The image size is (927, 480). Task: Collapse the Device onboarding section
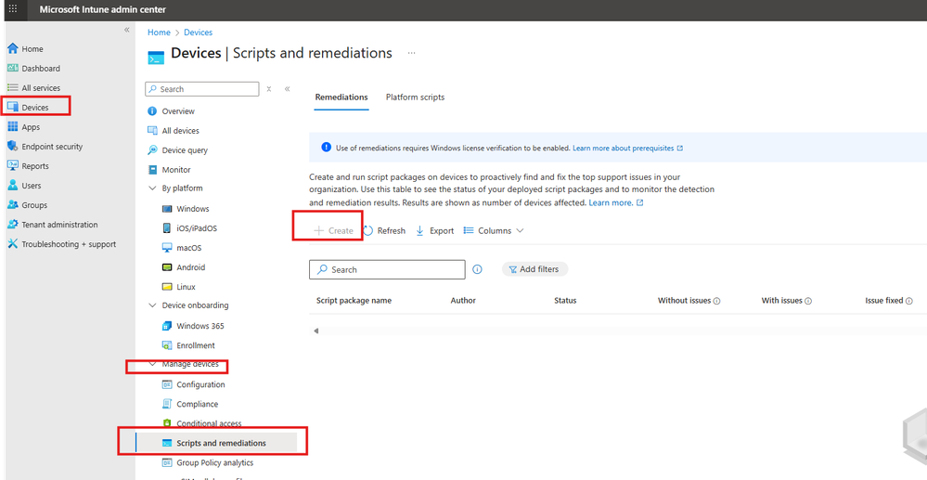152,305
